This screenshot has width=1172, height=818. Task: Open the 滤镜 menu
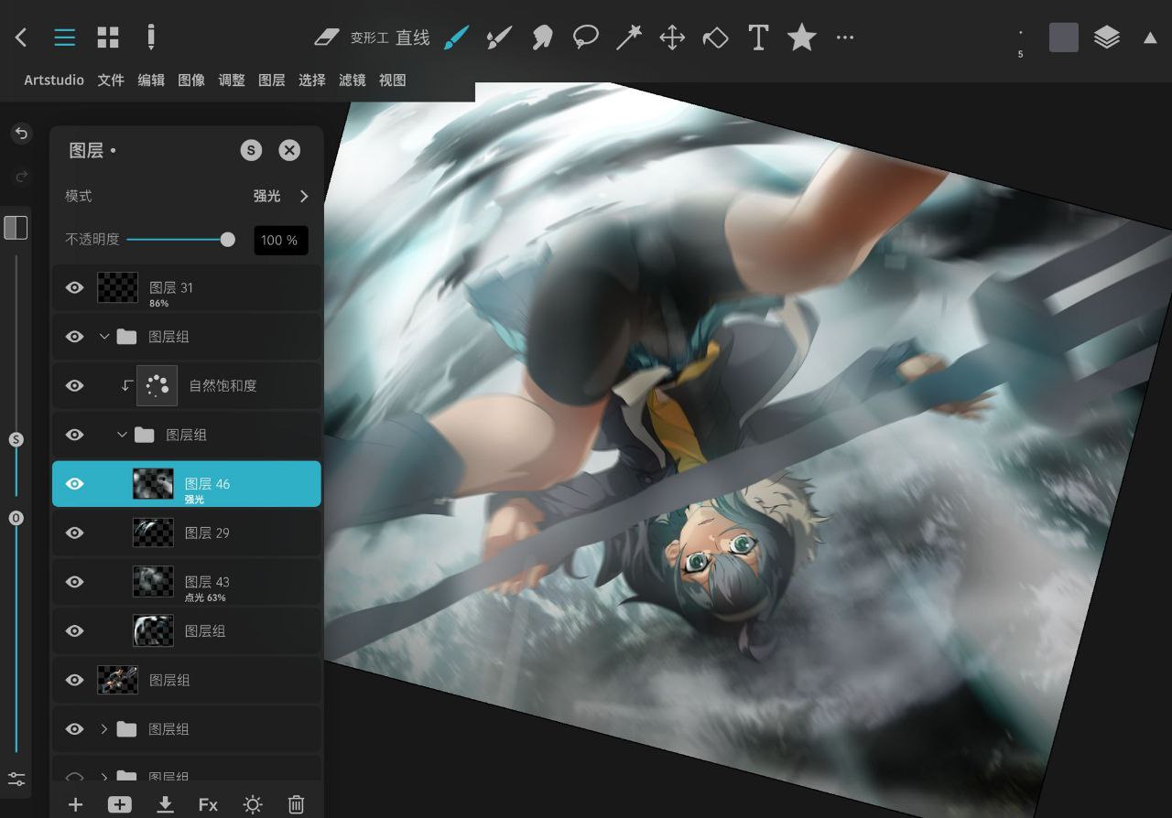point(353,81)
